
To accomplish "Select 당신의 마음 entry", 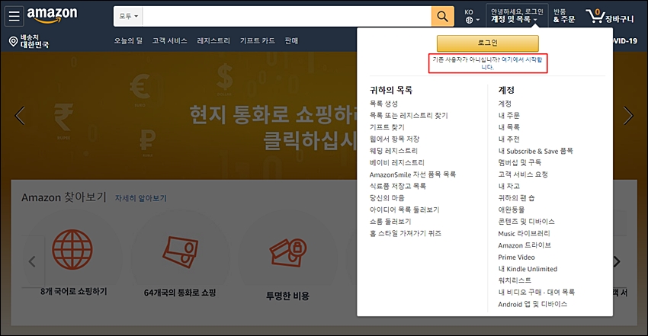I will coord(387,198).
